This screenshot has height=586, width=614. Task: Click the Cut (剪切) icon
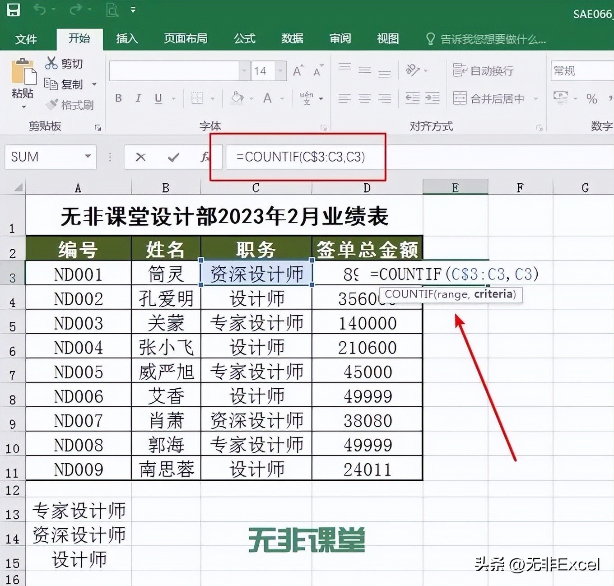[x=51, y=63]
